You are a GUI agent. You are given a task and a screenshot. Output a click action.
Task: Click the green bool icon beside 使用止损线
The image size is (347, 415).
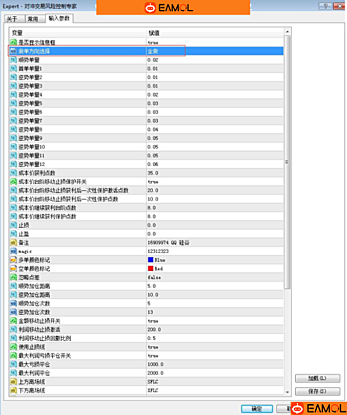click(13, 347)
